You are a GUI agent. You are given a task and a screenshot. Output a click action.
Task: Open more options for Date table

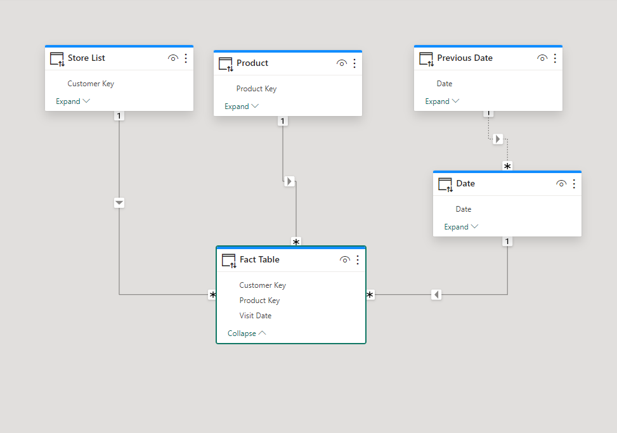(574, 184)
